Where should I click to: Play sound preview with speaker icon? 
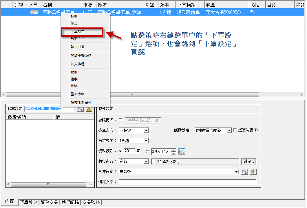253,172
